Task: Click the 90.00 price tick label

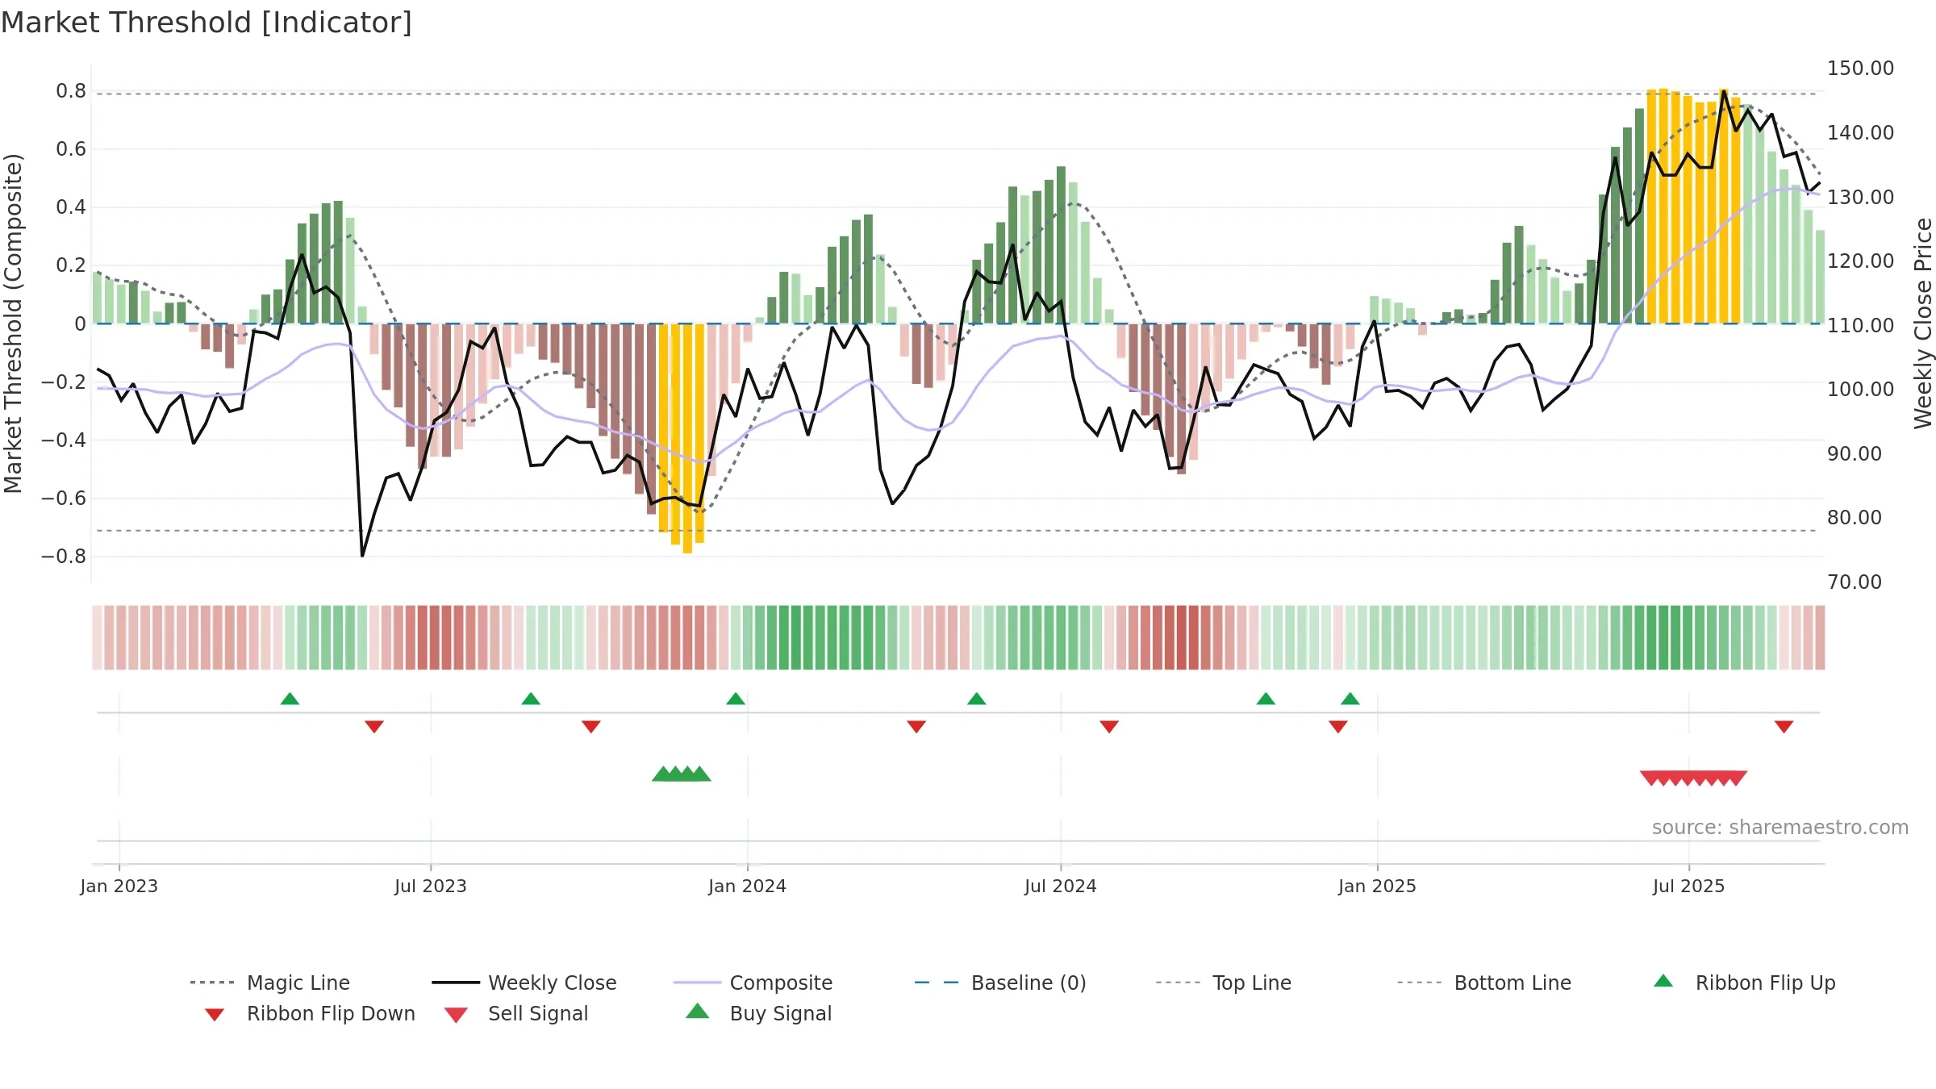Action: 1855,453
